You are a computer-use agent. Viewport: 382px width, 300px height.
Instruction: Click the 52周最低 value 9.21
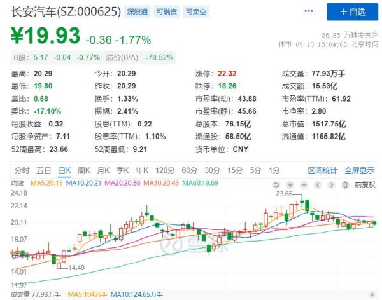coord(140,149)
